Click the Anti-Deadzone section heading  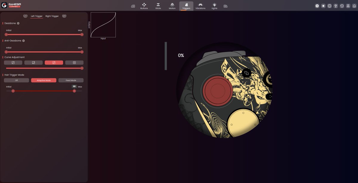pos(13,41)
